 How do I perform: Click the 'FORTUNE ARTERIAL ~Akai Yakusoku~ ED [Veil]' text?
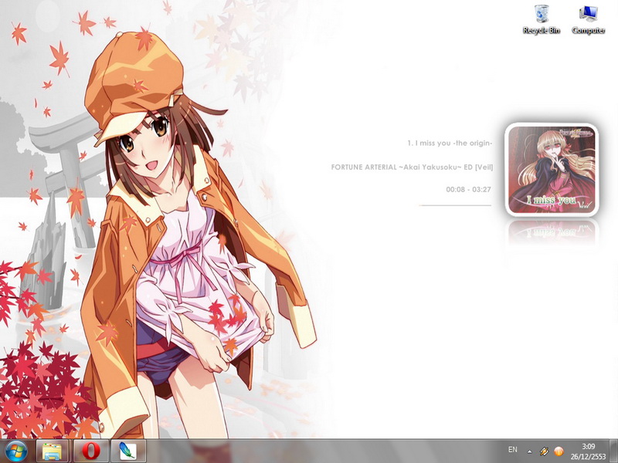click(412, 167)
